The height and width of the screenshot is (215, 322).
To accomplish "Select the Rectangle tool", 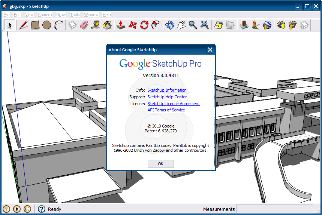I will [35, 25].
